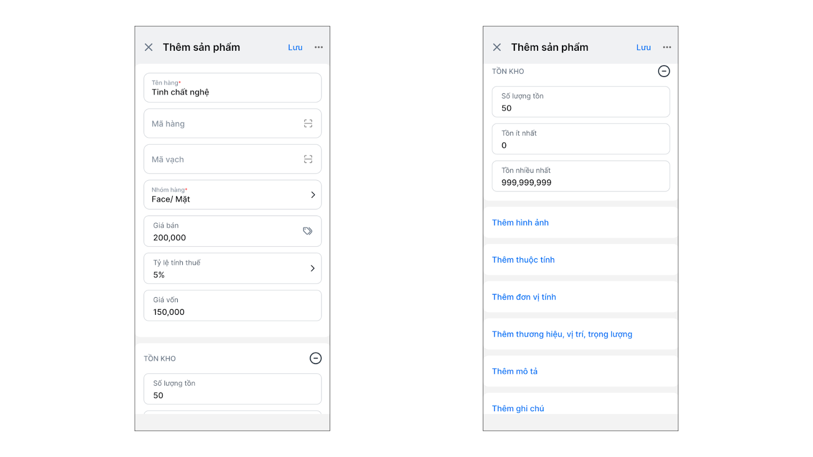Collapse the TỒN KHO section on left screen
This screenshot has height=457, width=813.
click(316, 358)
